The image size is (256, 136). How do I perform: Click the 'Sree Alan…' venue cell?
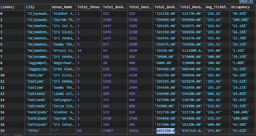pos(63,69)
